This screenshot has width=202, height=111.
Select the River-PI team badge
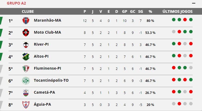[26, 45]
